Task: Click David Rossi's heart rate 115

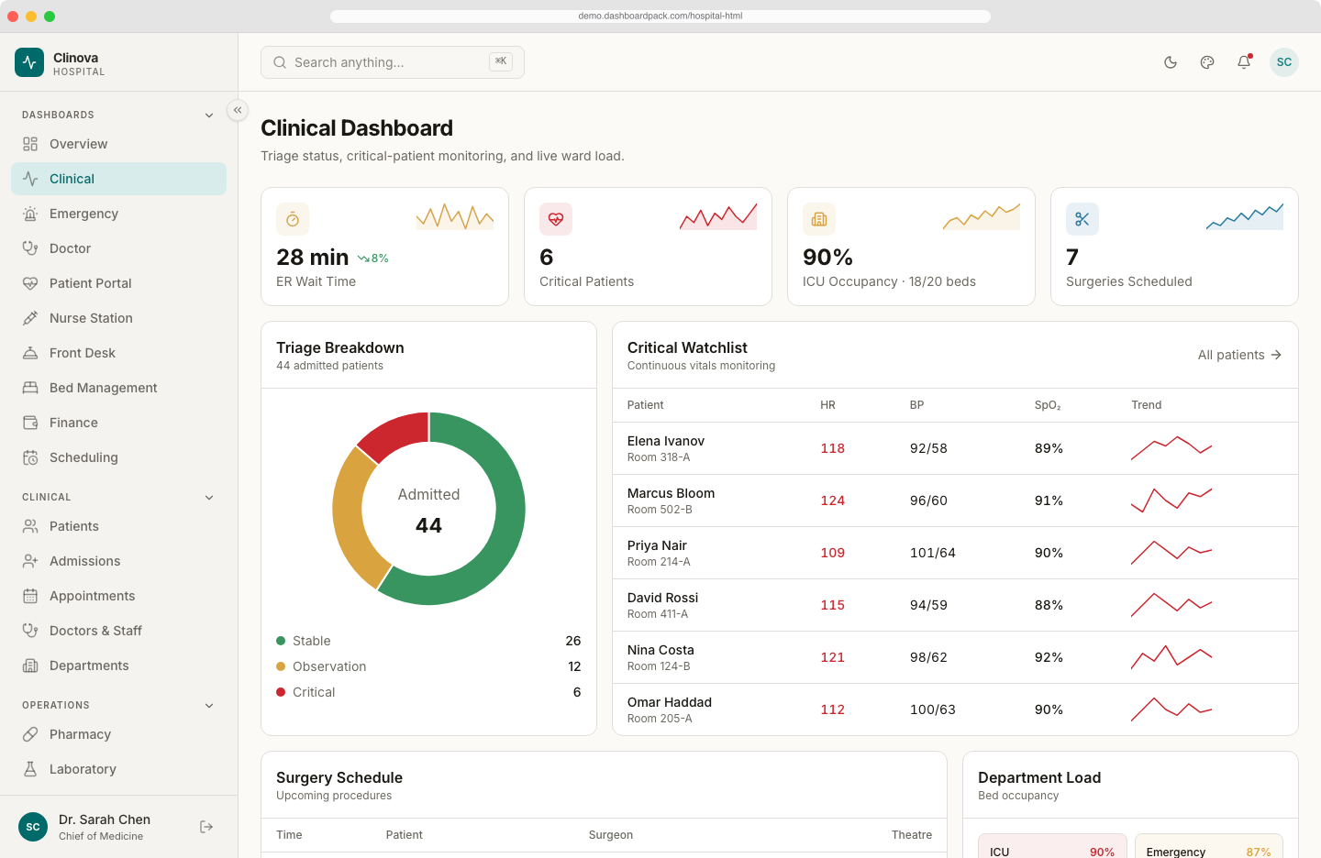Action: pyautogui.click(x=833, y=605)
